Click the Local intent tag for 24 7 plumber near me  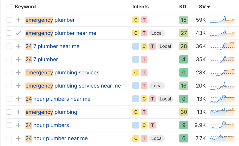click(x=165, y=46)
